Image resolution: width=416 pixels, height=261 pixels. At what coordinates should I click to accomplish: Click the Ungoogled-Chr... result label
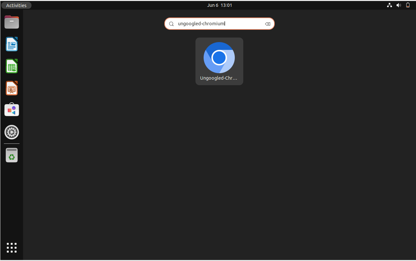[x=219, y=78]
